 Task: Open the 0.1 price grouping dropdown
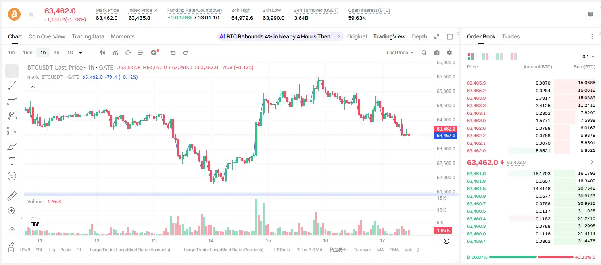pos(588,57)
